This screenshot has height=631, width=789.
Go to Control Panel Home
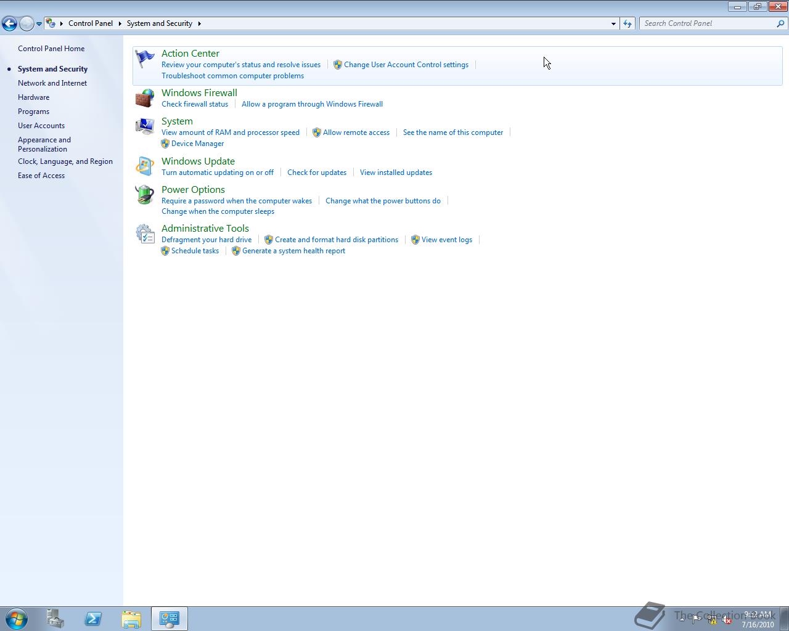click(x=51, y=49)
